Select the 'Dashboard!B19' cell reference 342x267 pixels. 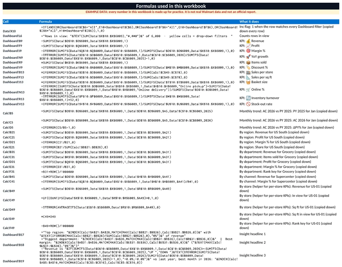coord(14,261)
